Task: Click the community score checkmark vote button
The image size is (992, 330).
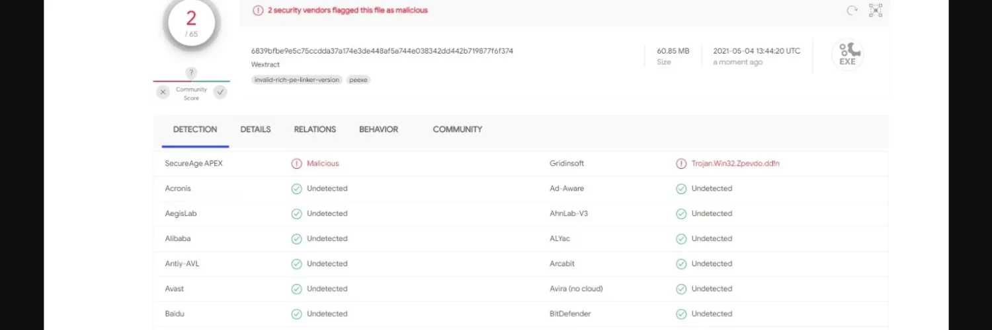Action: click(x=220, y=92)
